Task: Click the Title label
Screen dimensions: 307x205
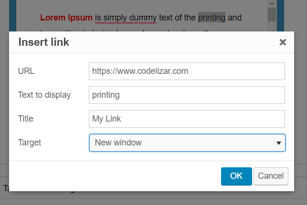Action: (x=26, y=119)
